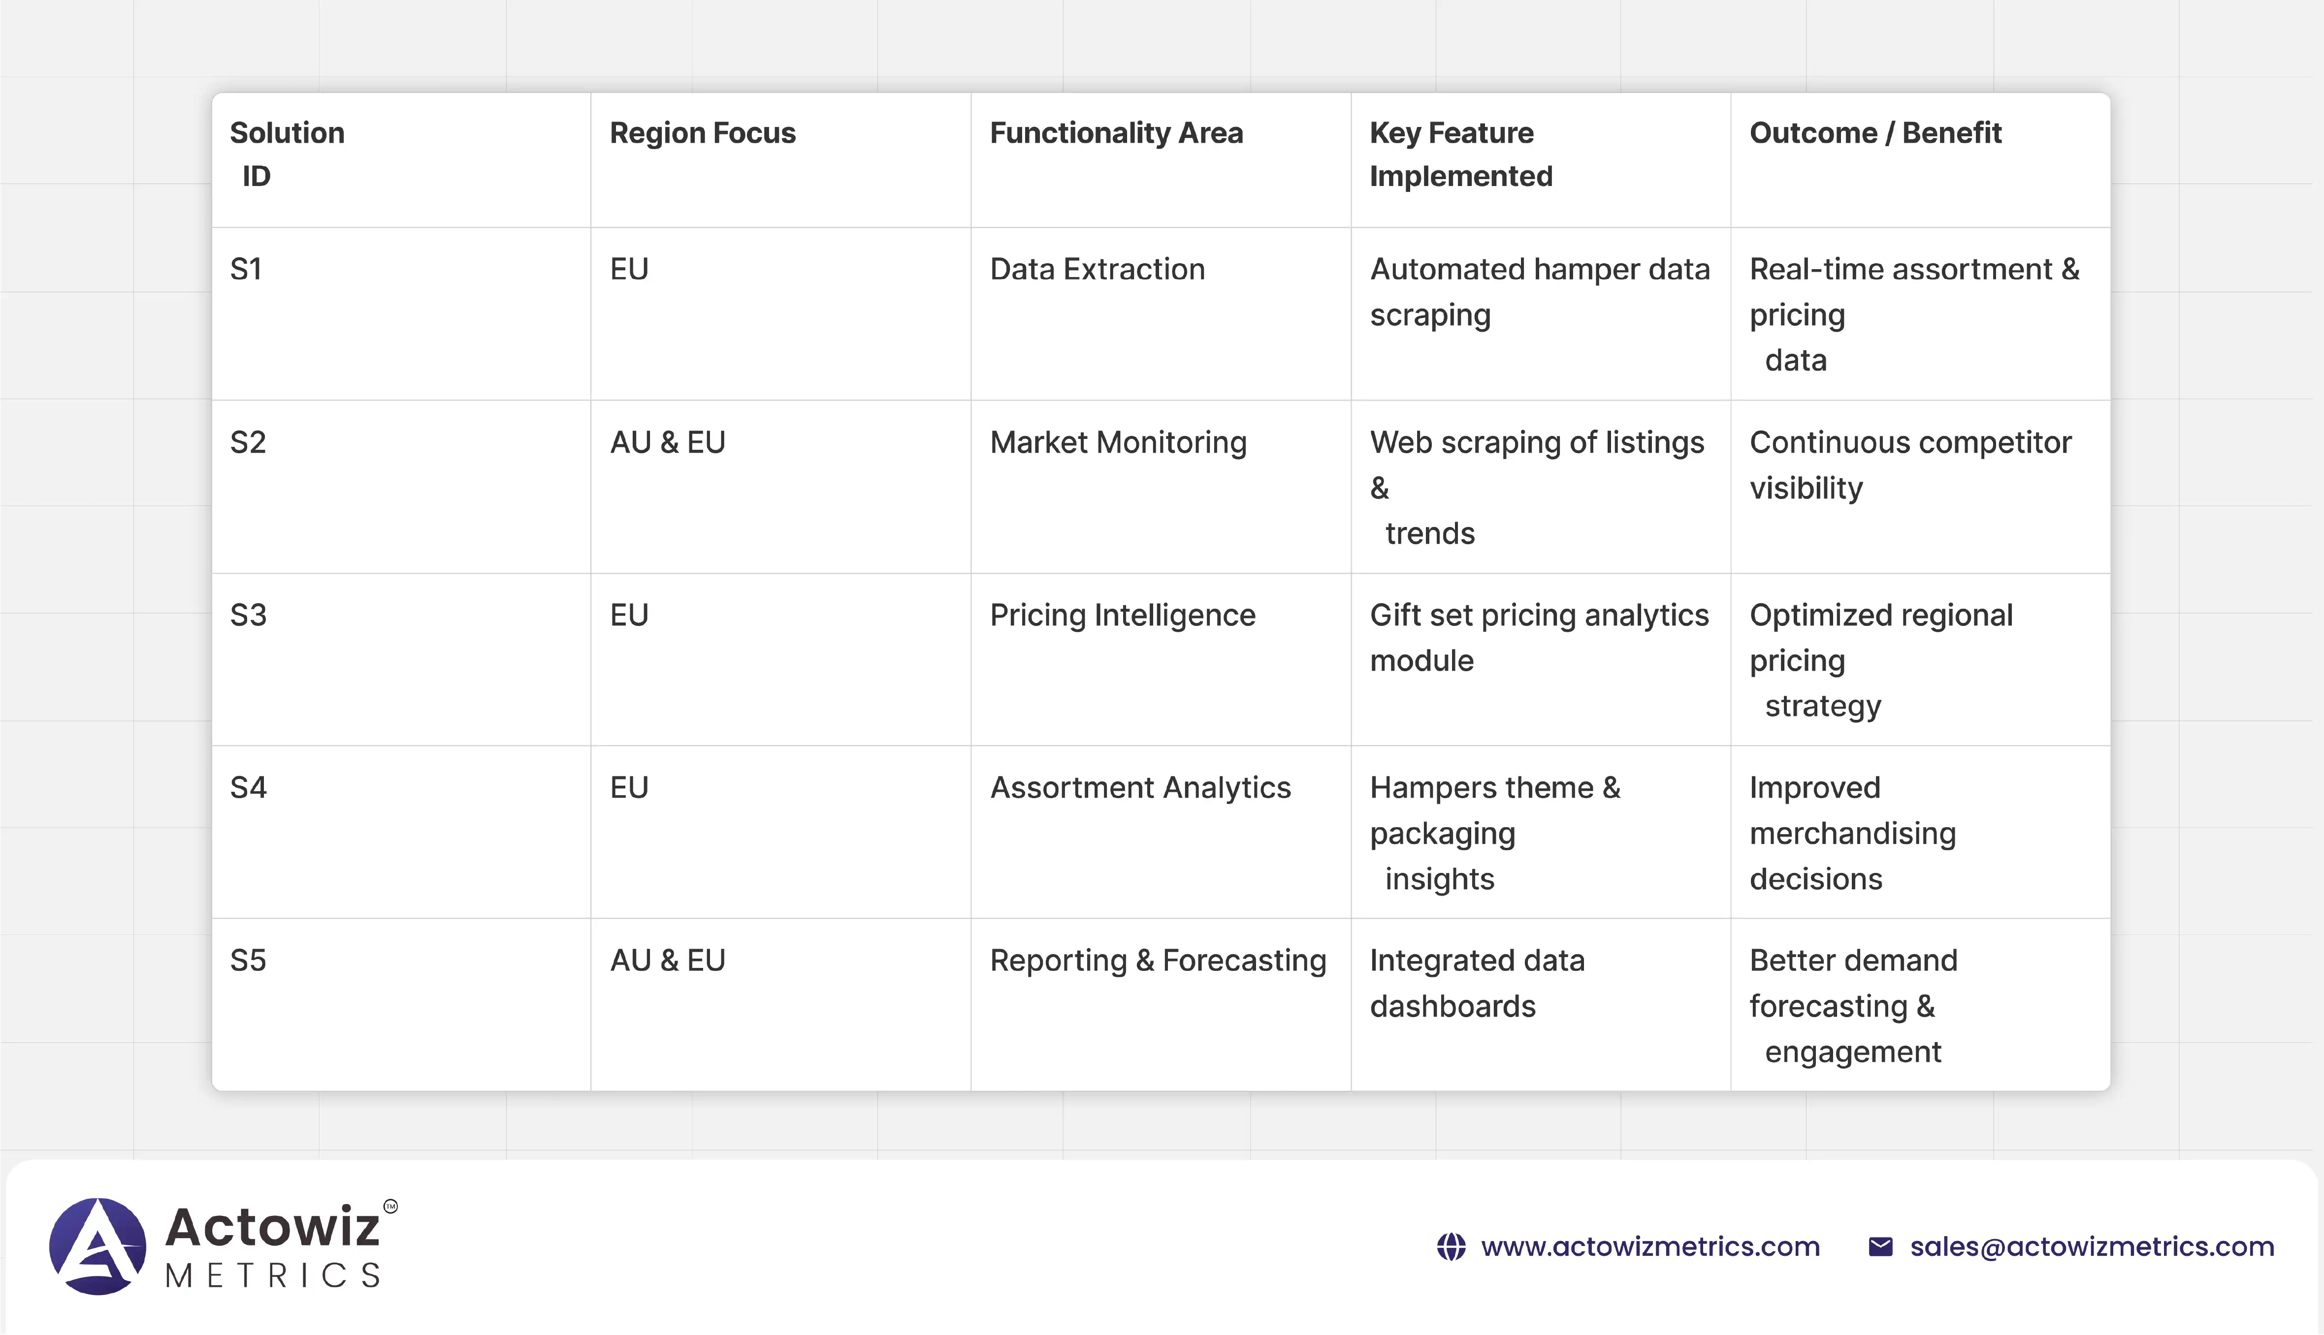This screenshot has height=1335, width=2324.
Task: Open the www.actowizmetrics.com link
Action: coord(1649,1247)
